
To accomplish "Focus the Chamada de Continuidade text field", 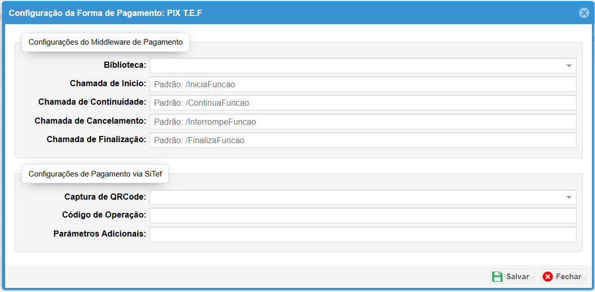I will pos(363,103).
